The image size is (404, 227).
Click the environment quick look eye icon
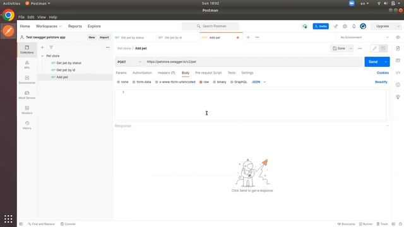coord(398,37)
